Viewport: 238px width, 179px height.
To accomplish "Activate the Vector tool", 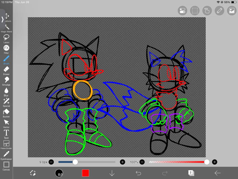I will tap(6, 124).
